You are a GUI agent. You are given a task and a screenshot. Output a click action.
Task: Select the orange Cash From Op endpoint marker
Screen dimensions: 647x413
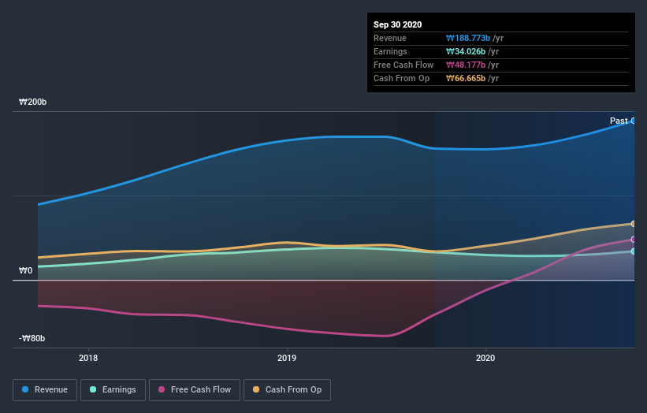coord(634,224)
